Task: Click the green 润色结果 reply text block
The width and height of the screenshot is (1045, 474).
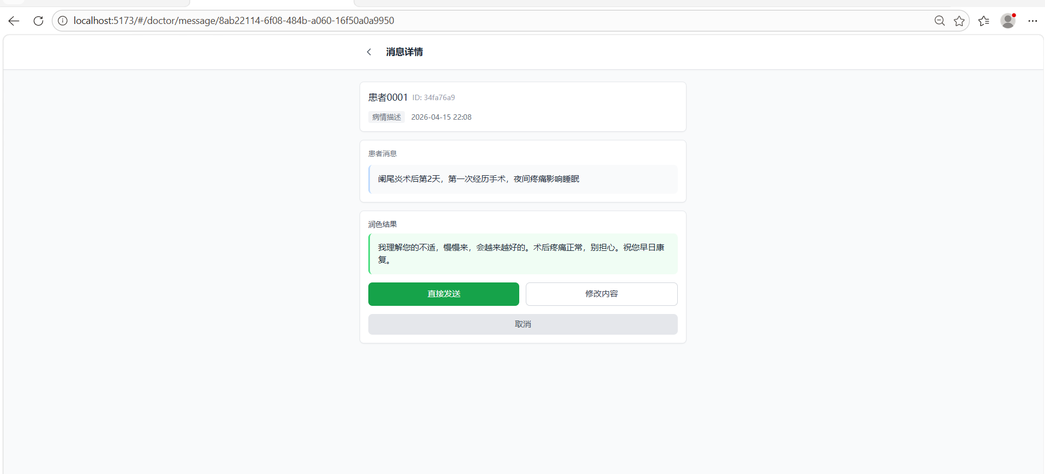Action: (522, 254)
